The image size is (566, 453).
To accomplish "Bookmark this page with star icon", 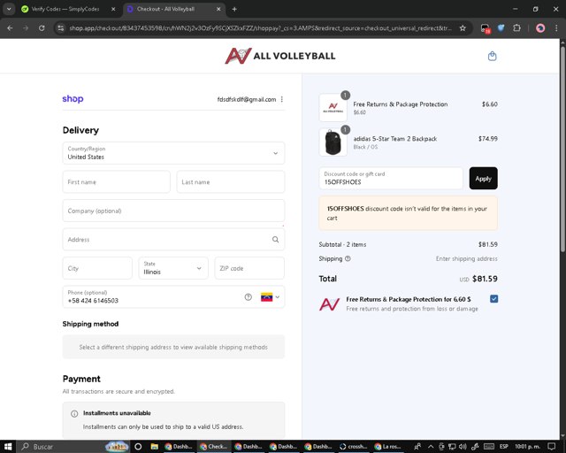I will [463, 28].
